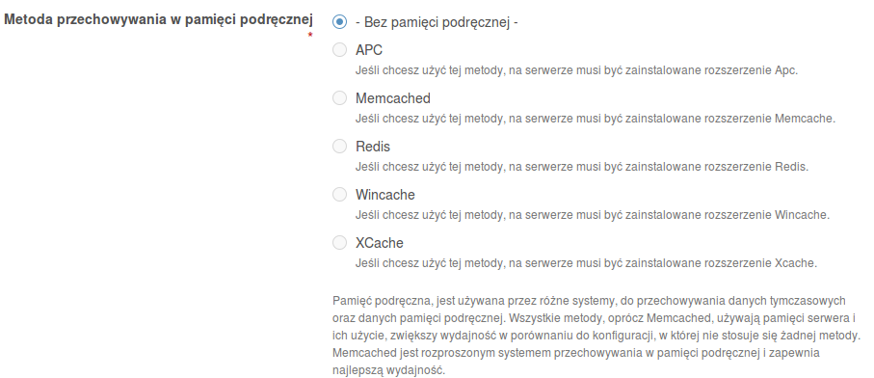Click the Wincache option label text
This screenshot has width=874, height=378.
[385, 195]
